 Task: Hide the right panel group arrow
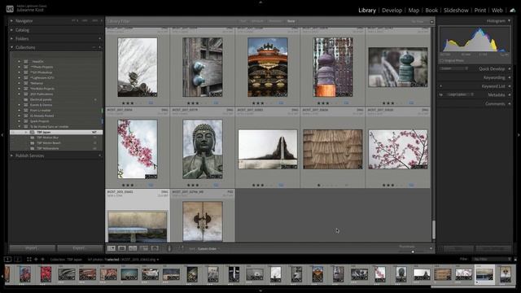[x=519, y=135]
